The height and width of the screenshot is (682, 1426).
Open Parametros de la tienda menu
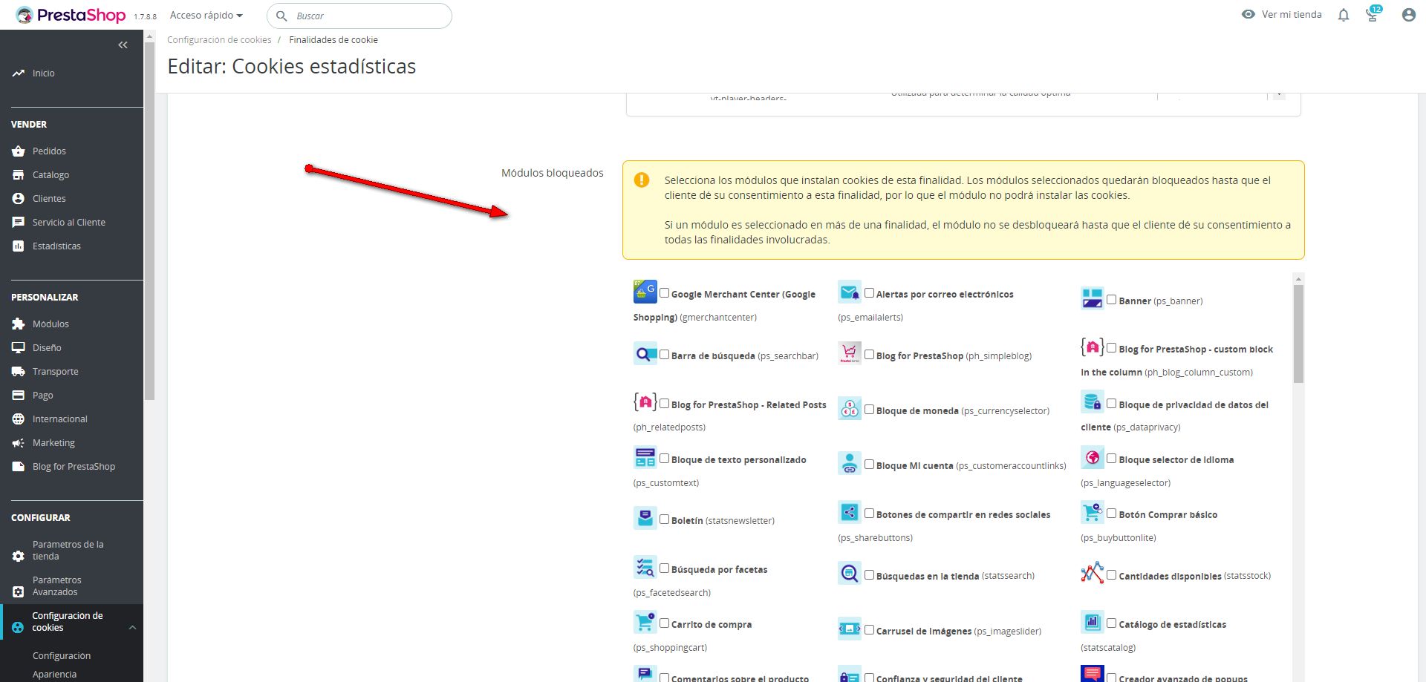(x=68, y=550)
